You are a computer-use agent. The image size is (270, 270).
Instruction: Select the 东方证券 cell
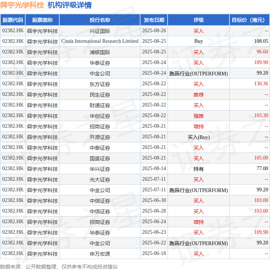[x=100, y=84]
